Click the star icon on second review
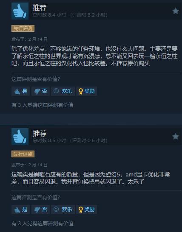 [176, 137]
